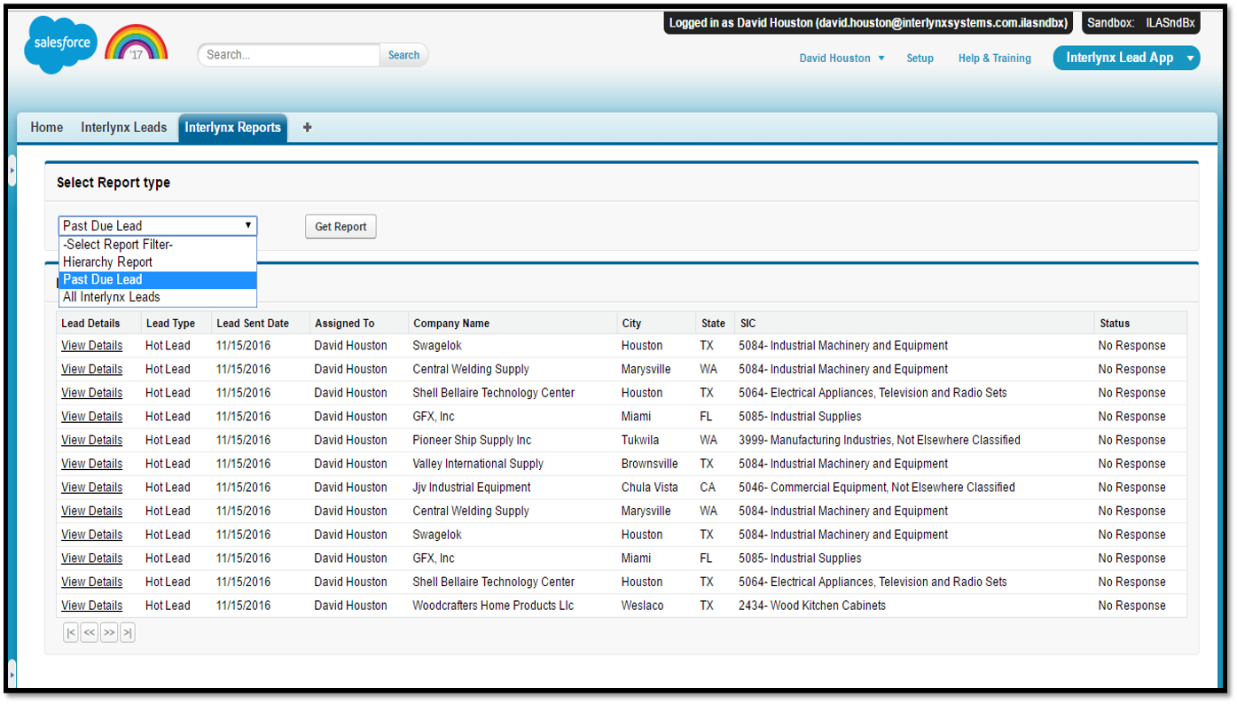Open the Setup page
Viewport: 1237px width, 704px height.
(920, 58)
